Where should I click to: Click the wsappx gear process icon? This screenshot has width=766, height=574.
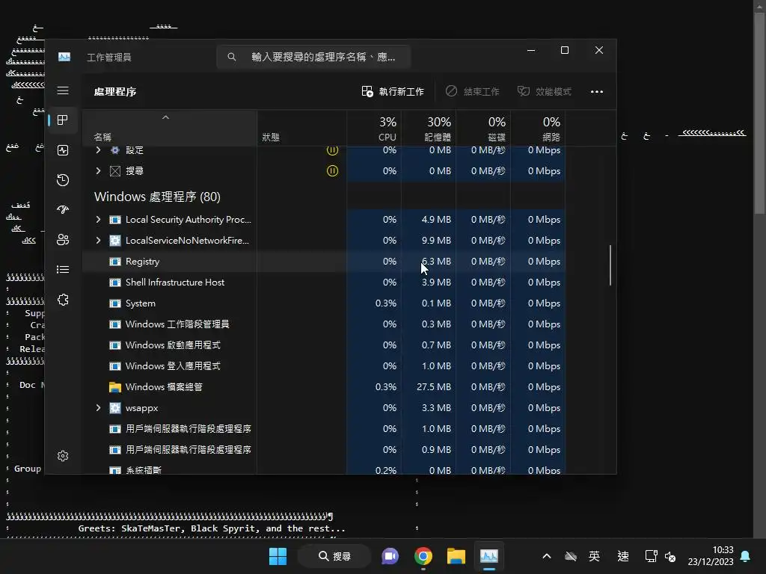(114, 408)
